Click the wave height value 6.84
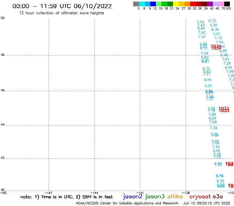234x206 pixels. pos(212,119)
